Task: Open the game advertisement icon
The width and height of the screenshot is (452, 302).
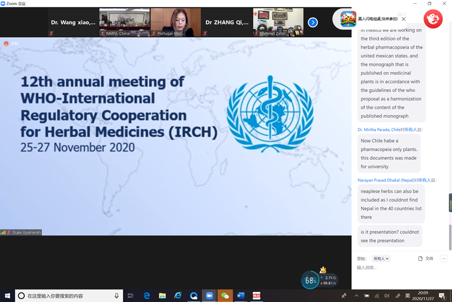Action: (x=348, y=19)
